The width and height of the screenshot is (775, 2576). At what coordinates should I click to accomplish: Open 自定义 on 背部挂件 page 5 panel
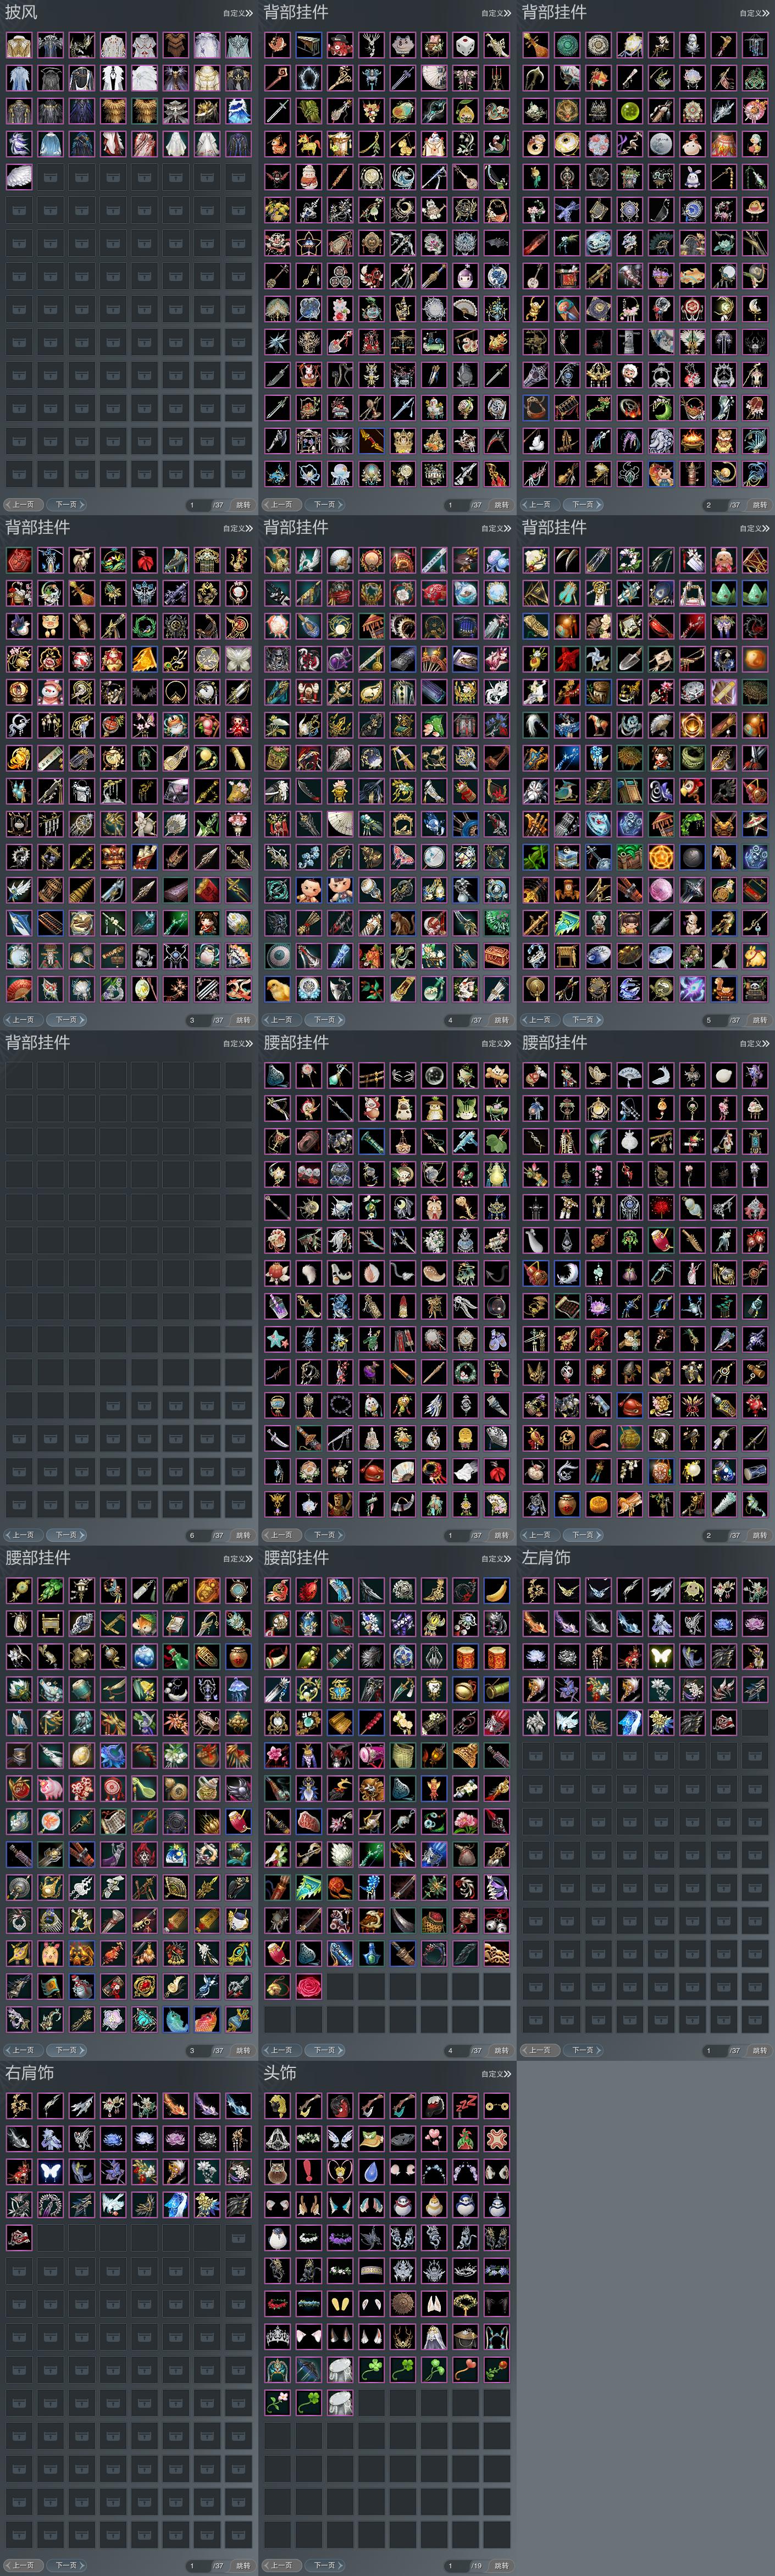pos(754,528)
